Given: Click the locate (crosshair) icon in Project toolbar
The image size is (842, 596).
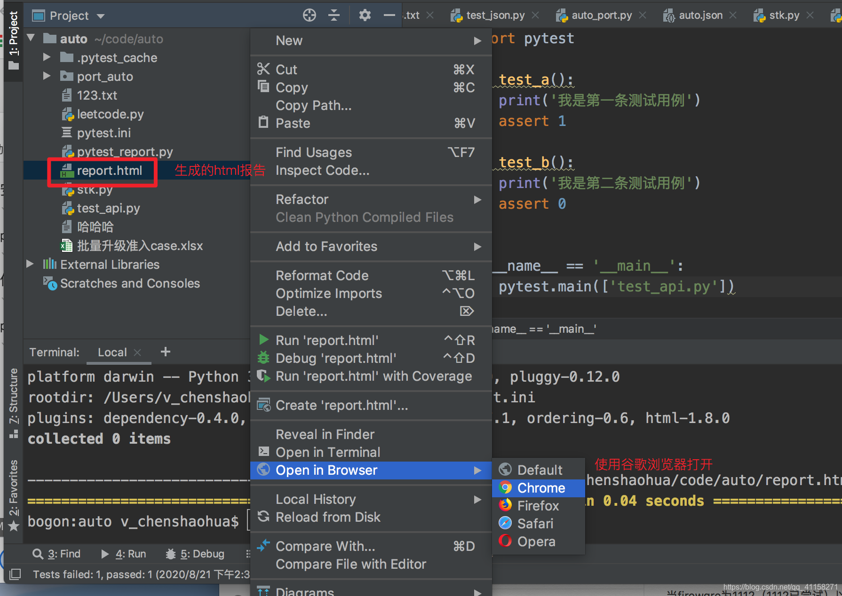Looking at the screenshot, I should pyautogui.click(x=309, y=16).
